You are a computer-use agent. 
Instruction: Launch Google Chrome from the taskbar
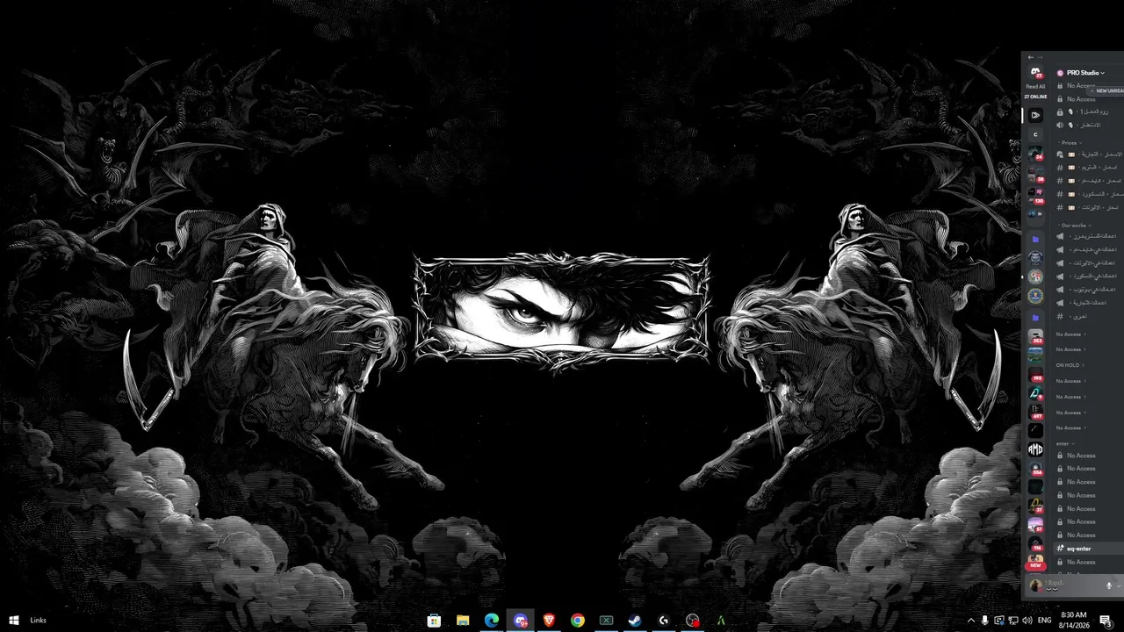[x=578, y=621]
